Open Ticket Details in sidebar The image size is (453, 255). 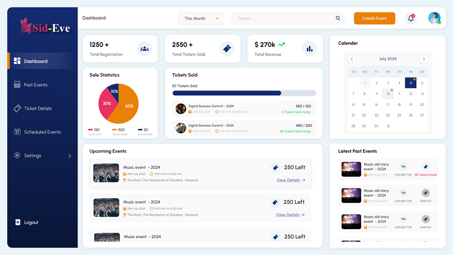[x=38, y=109]
